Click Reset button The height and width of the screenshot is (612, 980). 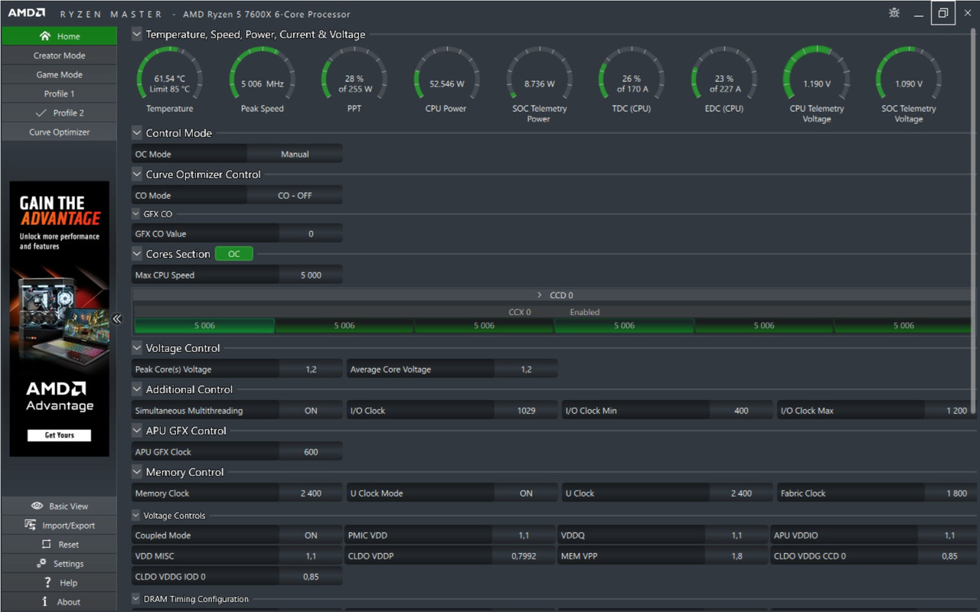59,544
